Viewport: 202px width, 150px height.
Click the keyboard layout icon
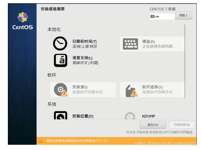click(x=131, y=44)
